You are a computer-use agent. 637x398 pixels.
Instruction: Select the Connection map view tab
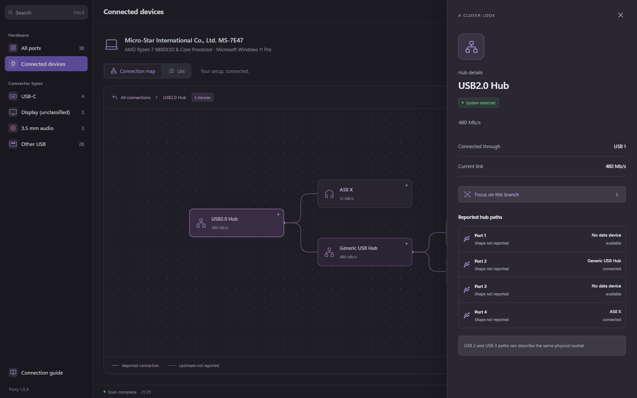click(x=133, y=71)
